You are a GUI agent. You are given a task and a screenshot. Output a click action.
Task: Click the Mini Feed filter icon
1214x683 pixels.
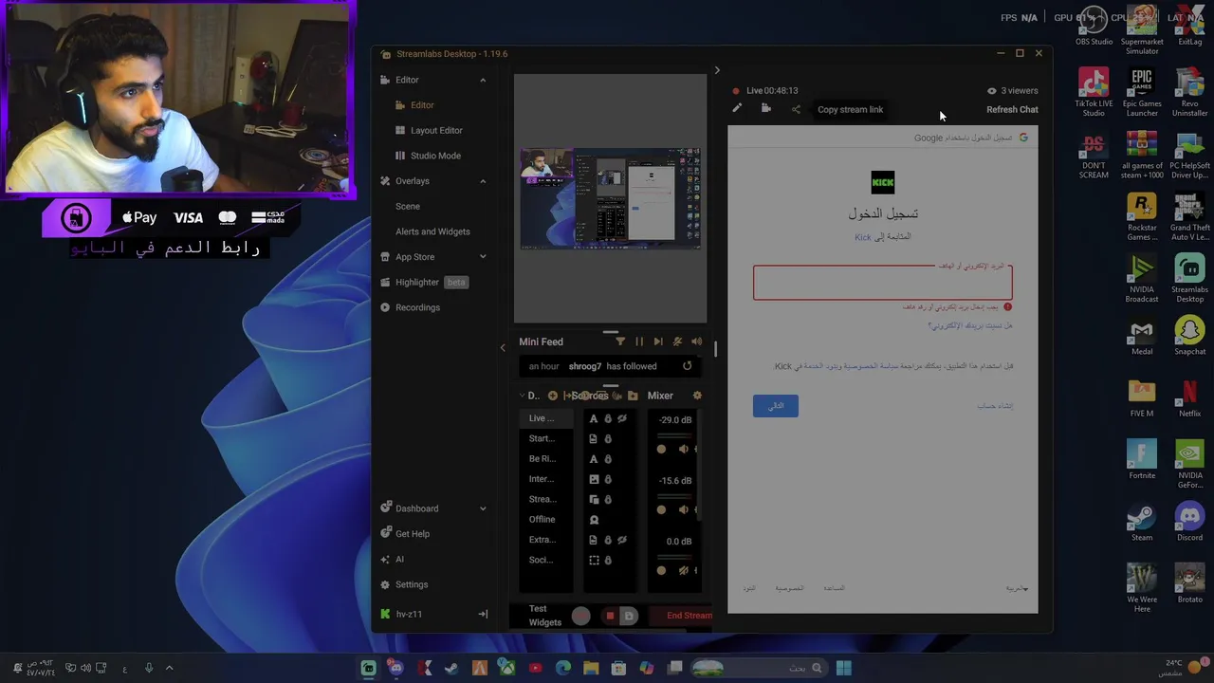click(620, 341)
